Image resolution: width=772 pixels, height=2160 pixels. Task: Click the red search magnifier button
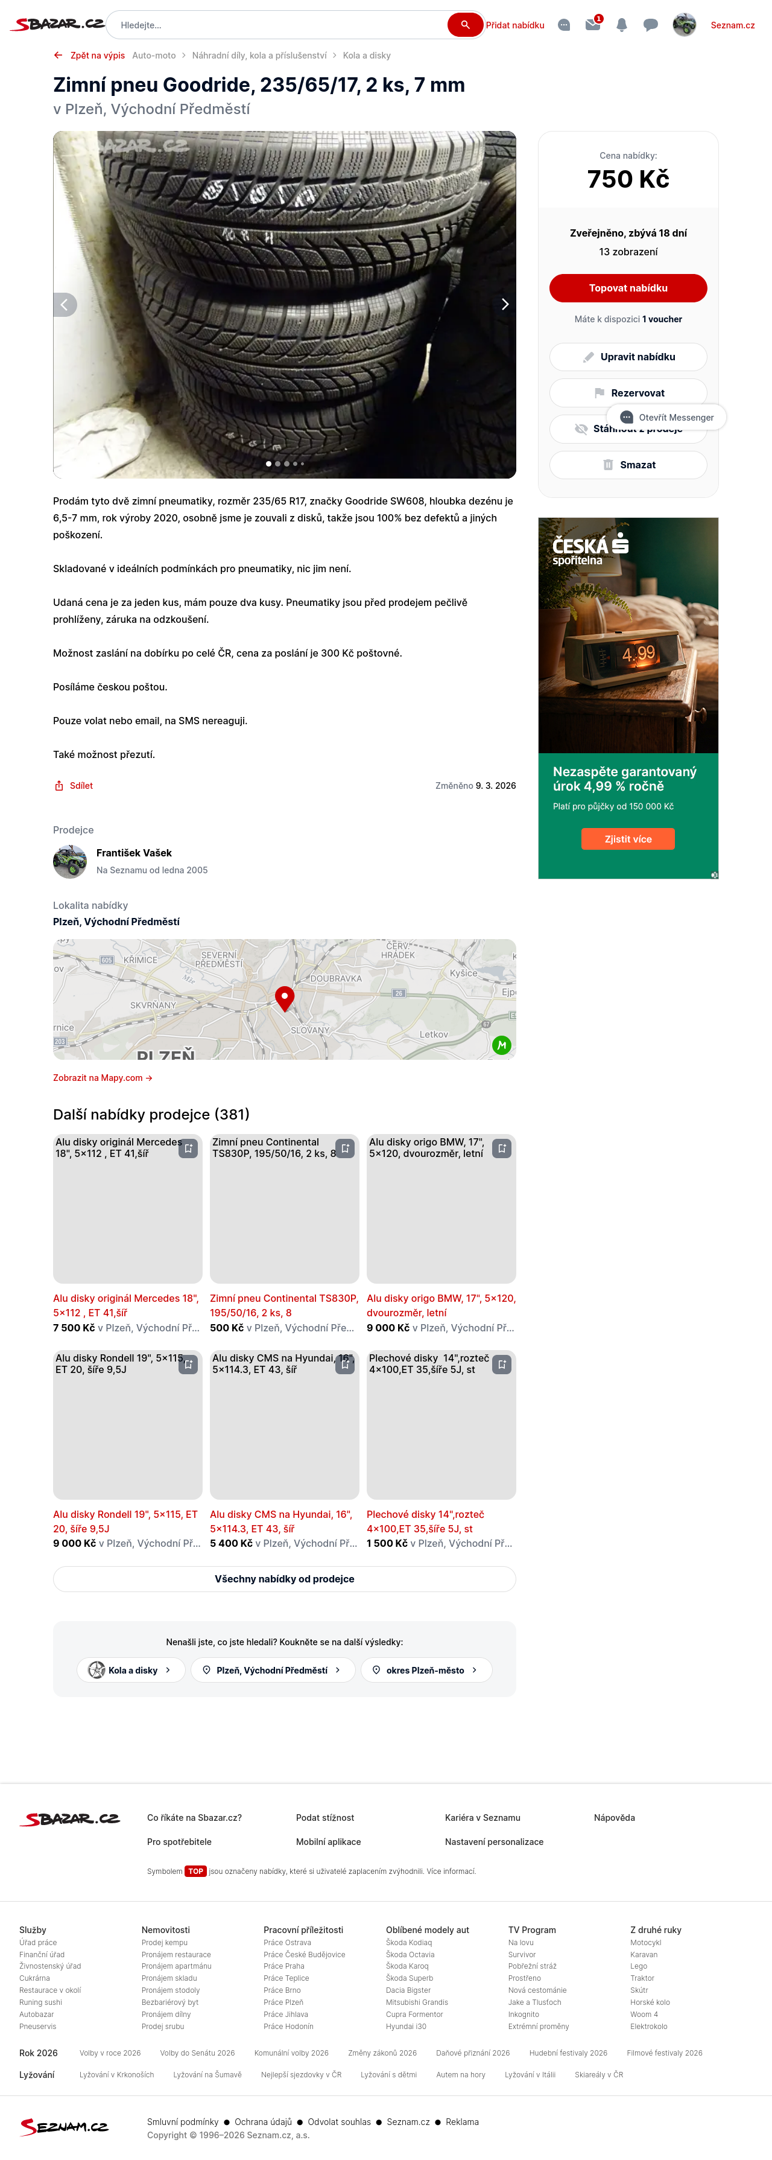coord(464,25)
